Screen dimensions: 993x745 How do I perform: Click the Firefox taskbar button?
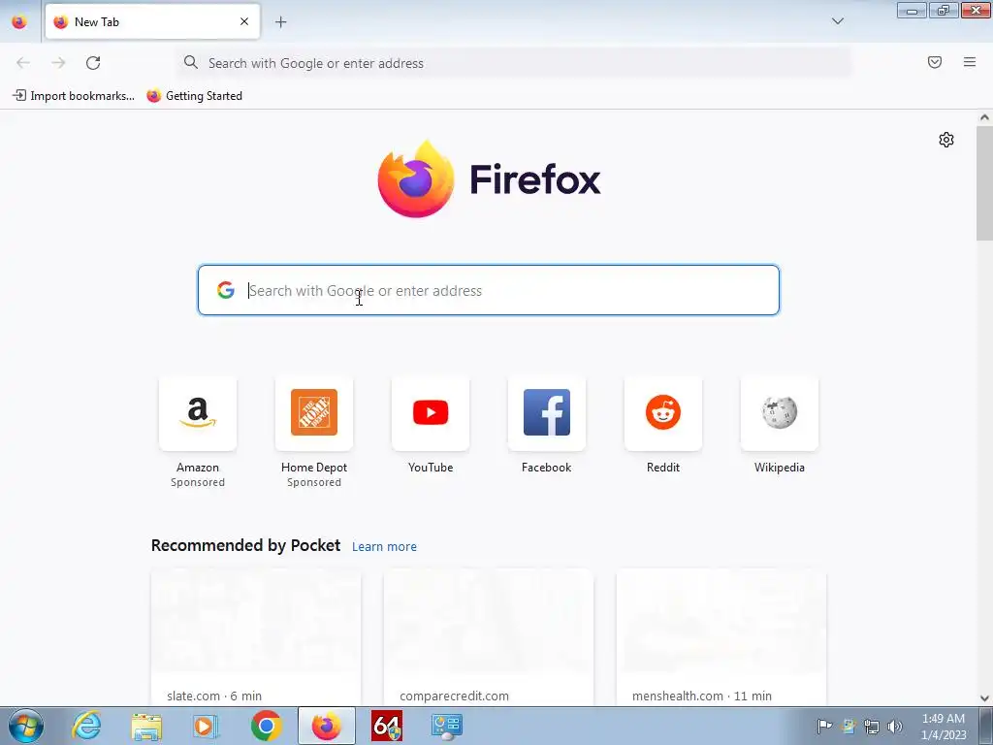click(326, 726)
